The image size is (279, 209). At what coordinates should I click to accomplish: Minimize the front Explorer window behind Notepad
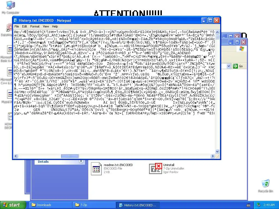[231, 42]
